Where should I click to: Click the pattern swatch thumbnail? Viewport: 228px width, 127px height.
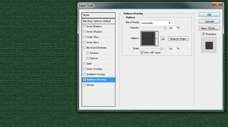148,39
